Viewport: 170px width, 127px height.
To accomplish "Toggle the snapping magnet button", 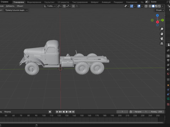I will [64, 6].
